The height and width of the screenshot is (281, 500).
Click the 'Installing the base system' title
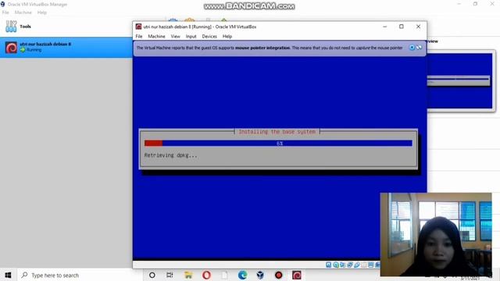tap(277, 132)
